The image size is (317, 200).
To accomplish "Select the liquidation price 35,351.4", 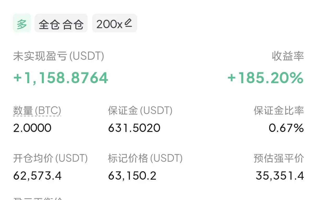I will click(280, 176).
